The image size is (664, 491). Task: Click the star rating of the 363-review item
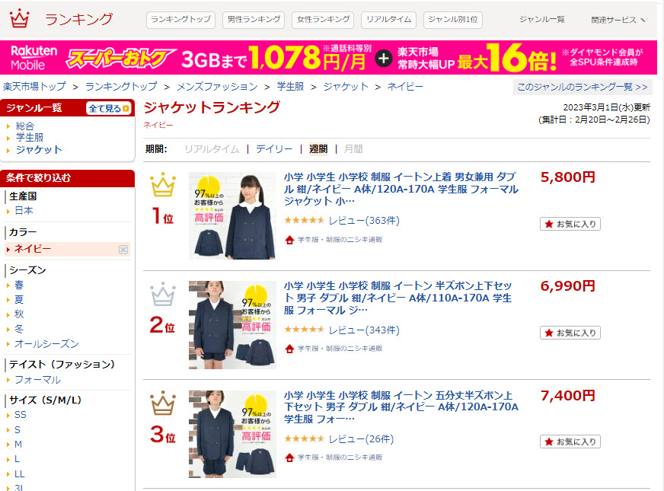point(304,220)
